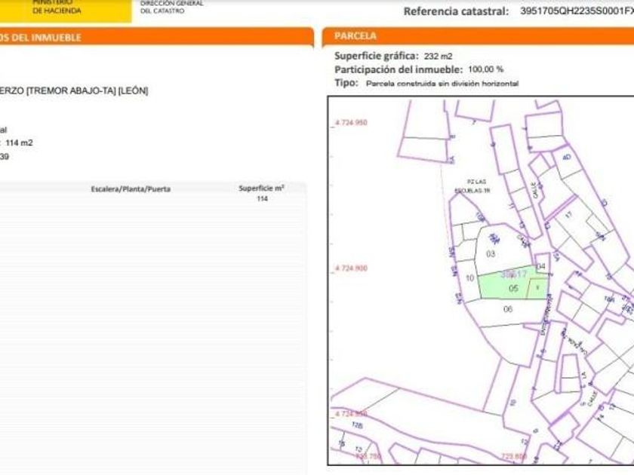This screenshot has width=634, height=475.
Task: Click the 114 surface value in table
Action: tap(263, 199)
